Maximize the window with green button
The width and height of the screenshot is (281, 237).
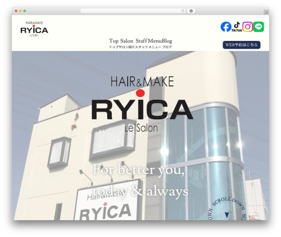25,11
